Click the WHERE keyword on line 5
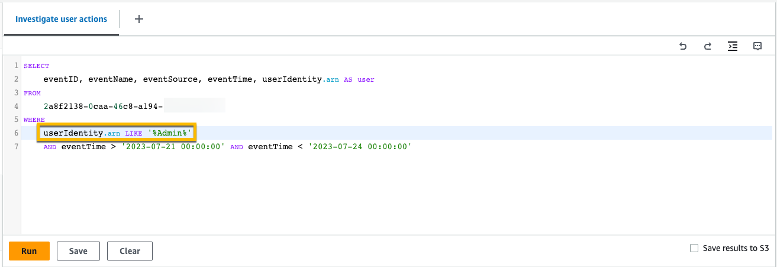 34,120
